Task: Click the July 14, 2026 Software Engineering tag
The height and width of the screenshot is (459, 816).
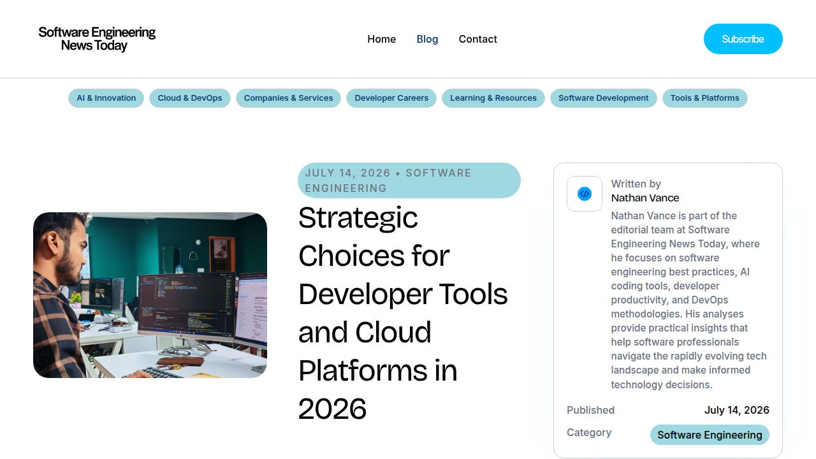Action: 409,180
